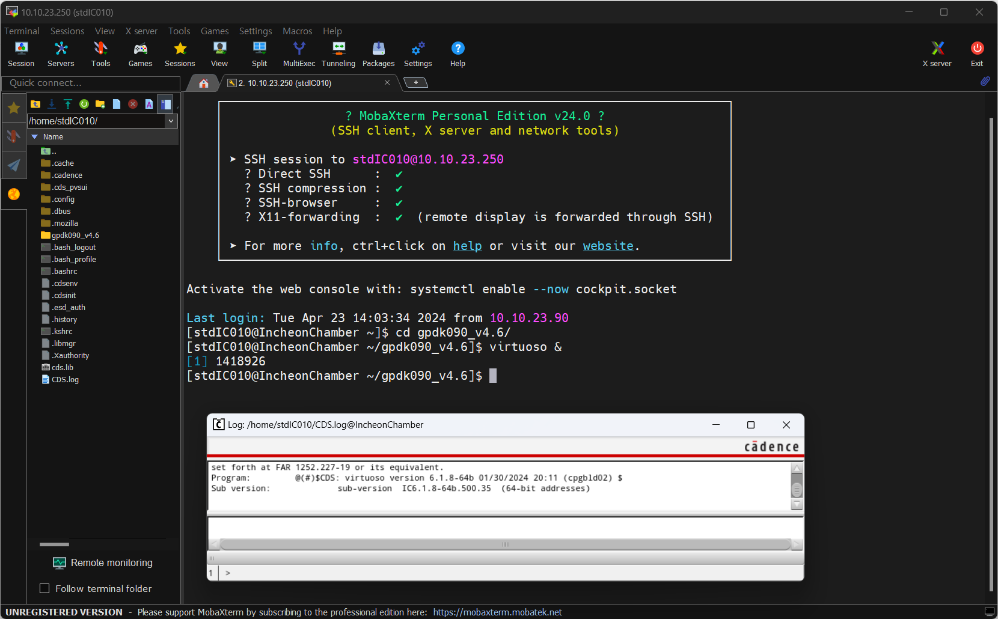Click the ASCII letter A file icon

pyautogui.click(x=149, y=104)
